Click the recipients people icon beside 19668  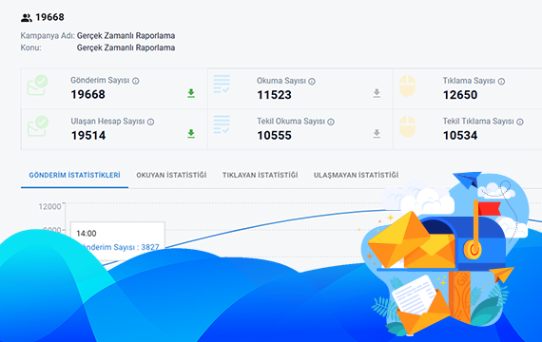tap(27, 18)
